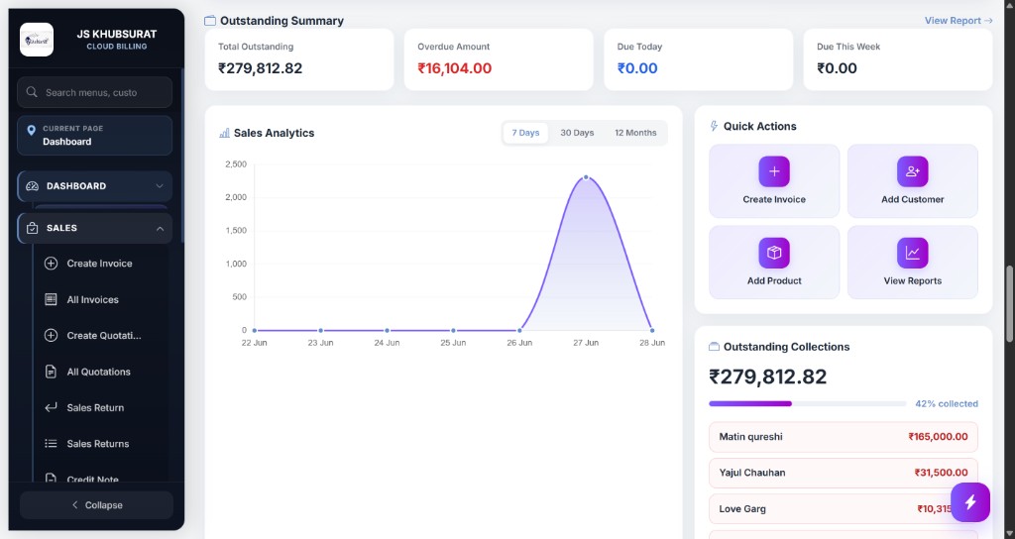Click the Add Product quick action label
Viewport: 1015px width, 539px height.
tap(774, 280)
